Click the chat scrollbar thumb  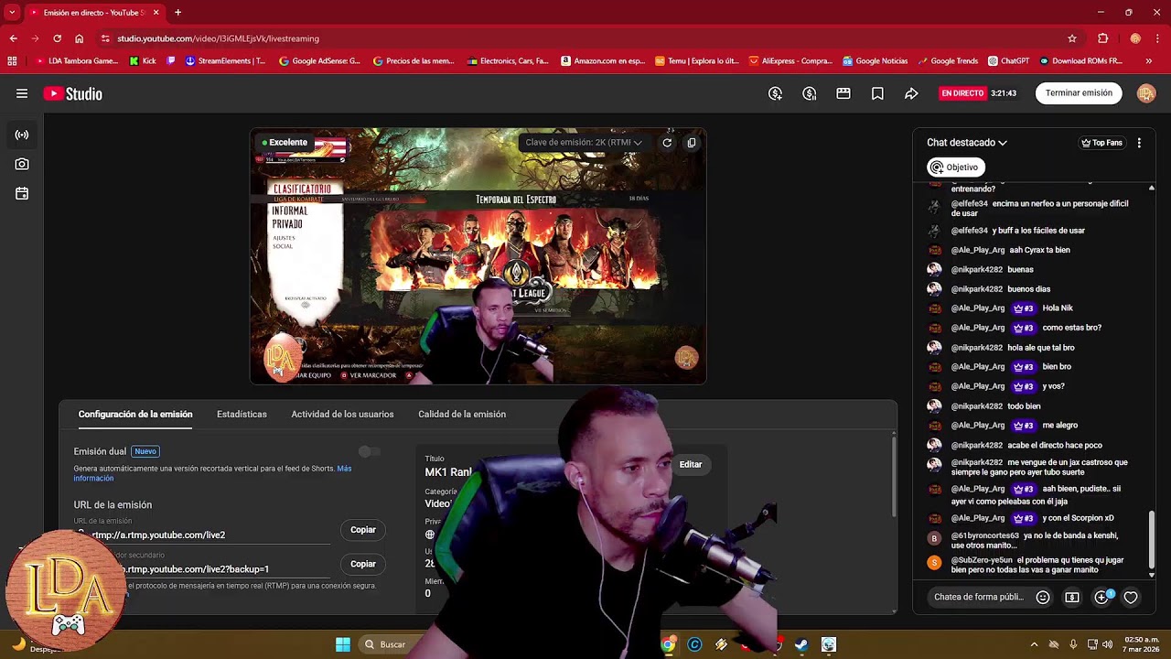[1152, 538]
